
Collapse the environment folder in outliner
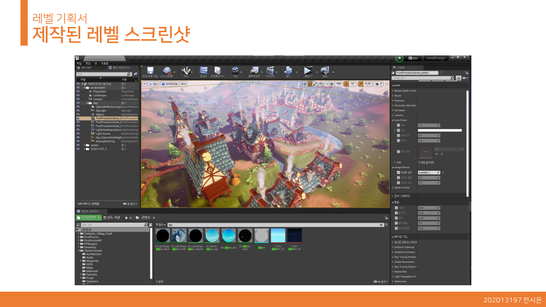84,87
